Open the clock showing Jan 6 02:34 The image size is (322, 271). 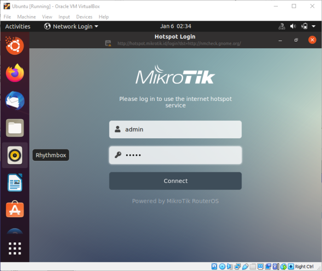176,26
